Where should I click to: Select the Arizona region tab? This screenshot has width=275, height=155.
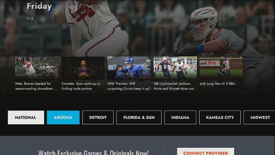point(63,117)
